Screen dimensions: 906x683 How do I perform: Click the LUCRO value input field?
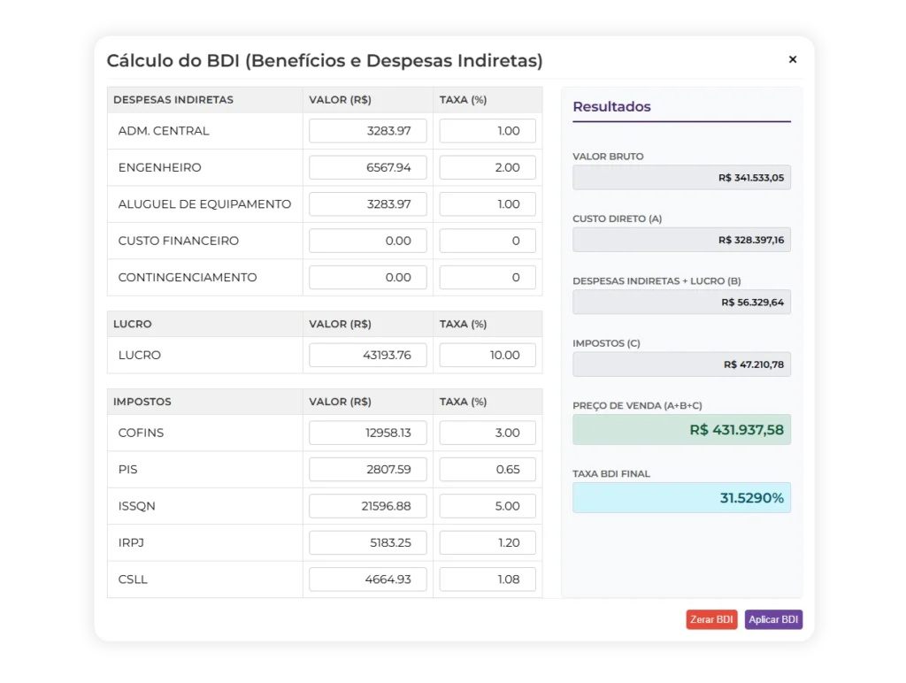tap(367, 355)
